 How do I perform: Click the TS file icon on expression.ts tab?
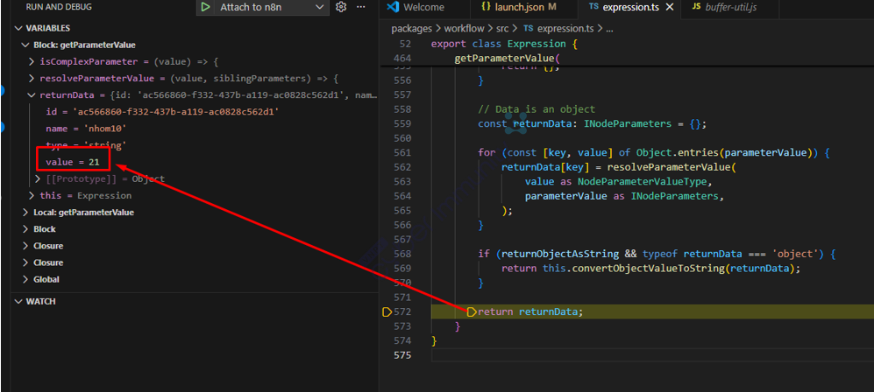pos(593,7)
